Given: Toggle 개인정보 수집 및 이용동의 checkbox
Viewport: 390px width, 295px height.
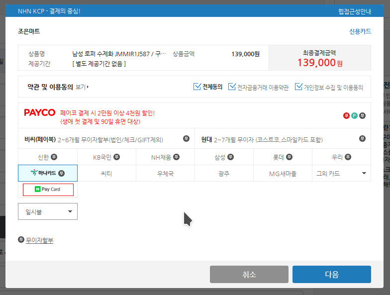Looking at the screenshot, I should [298, 87].
